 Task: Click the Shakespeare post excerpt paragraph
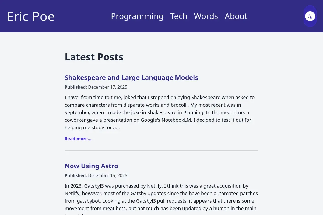pyautogui.click(x=161, y=112)
